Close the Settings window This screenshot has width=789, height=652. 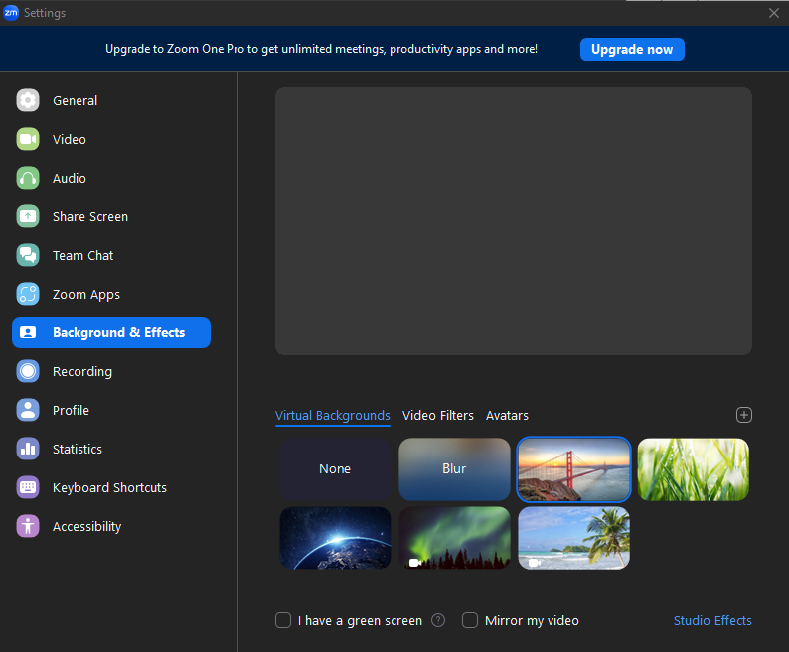point(774,13)
